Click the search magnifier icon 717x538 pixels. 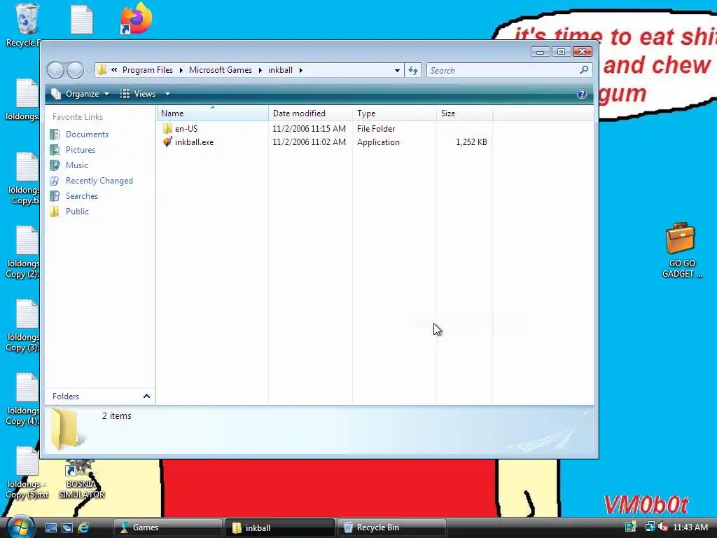584,70
